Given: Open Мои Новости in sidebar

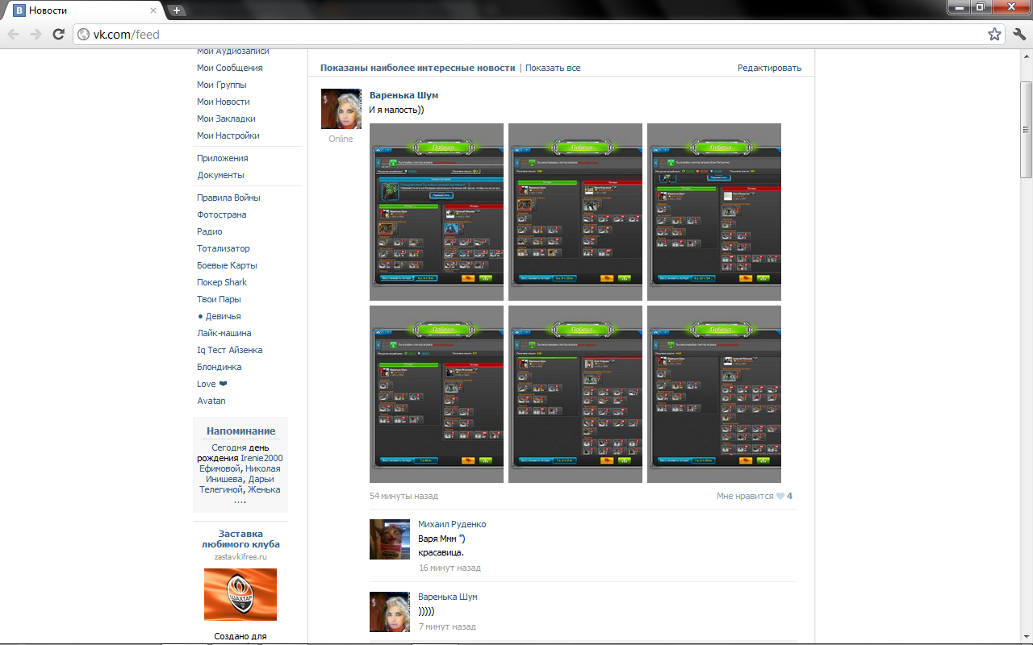Looking at the screenshot, I should pos(224,102).
